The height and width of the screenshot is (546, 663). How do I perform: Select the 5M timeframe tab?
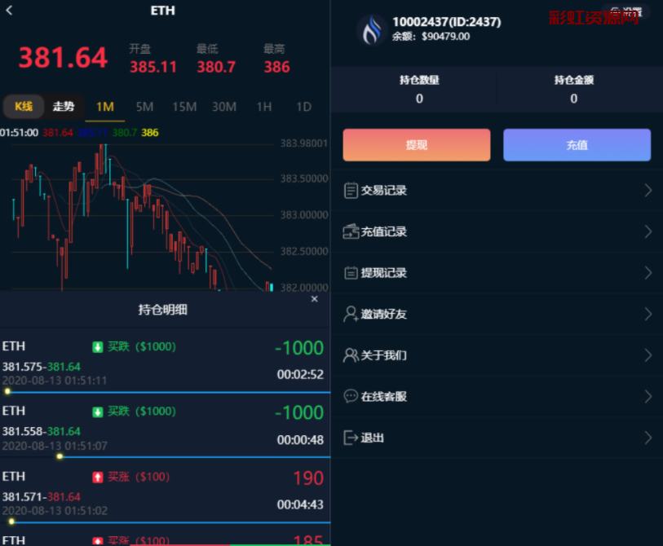144,107
